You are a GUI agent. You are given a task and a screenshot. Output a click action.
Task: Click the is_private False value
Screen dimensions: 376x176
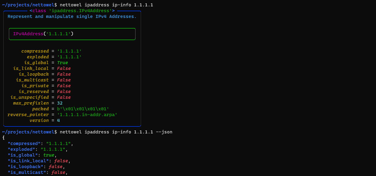[x=63, y=85]
